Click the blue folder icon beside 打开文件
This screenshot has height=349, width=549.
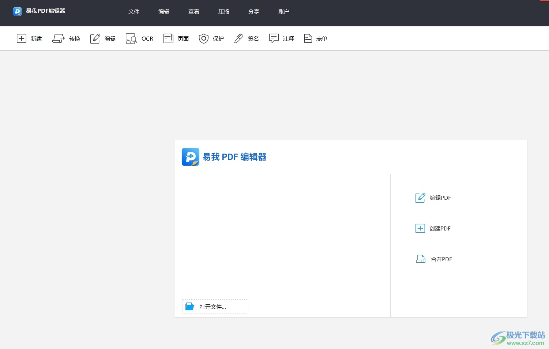click(189, 307)
